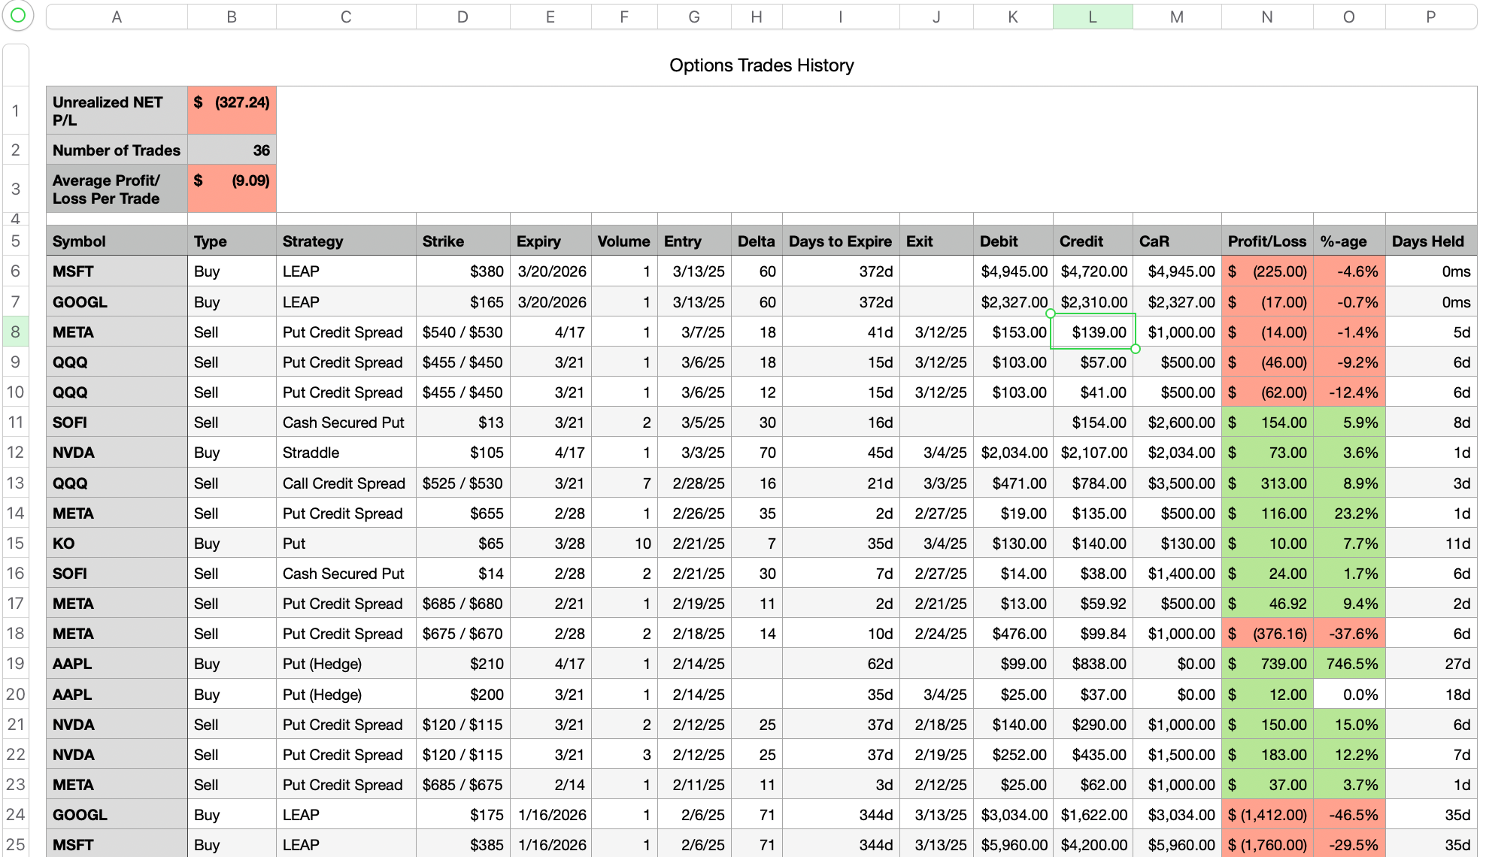Select row 19 header
The image size is (1486, 857).
pyautogui.click(x=16, y=663)
